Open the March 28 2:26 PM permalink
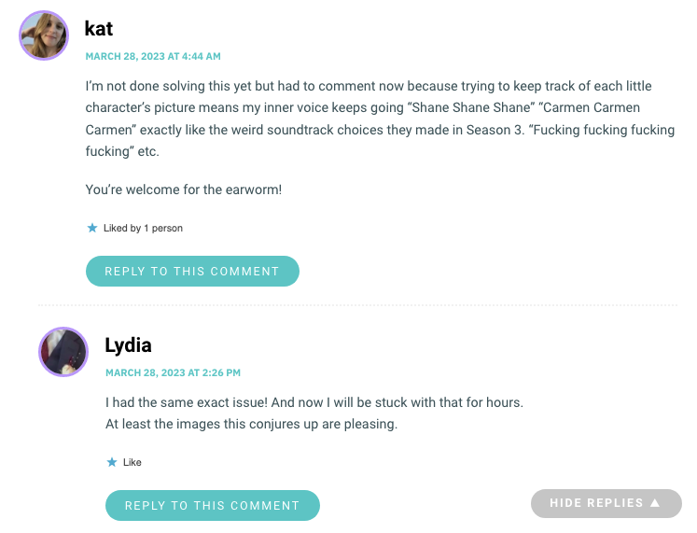This screenshot has height=533, width=697. click(x=173, y=373)
